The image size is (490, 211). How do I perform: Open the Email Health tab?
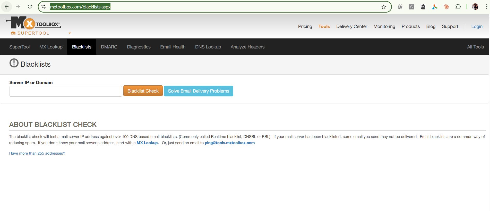[173, 47]
